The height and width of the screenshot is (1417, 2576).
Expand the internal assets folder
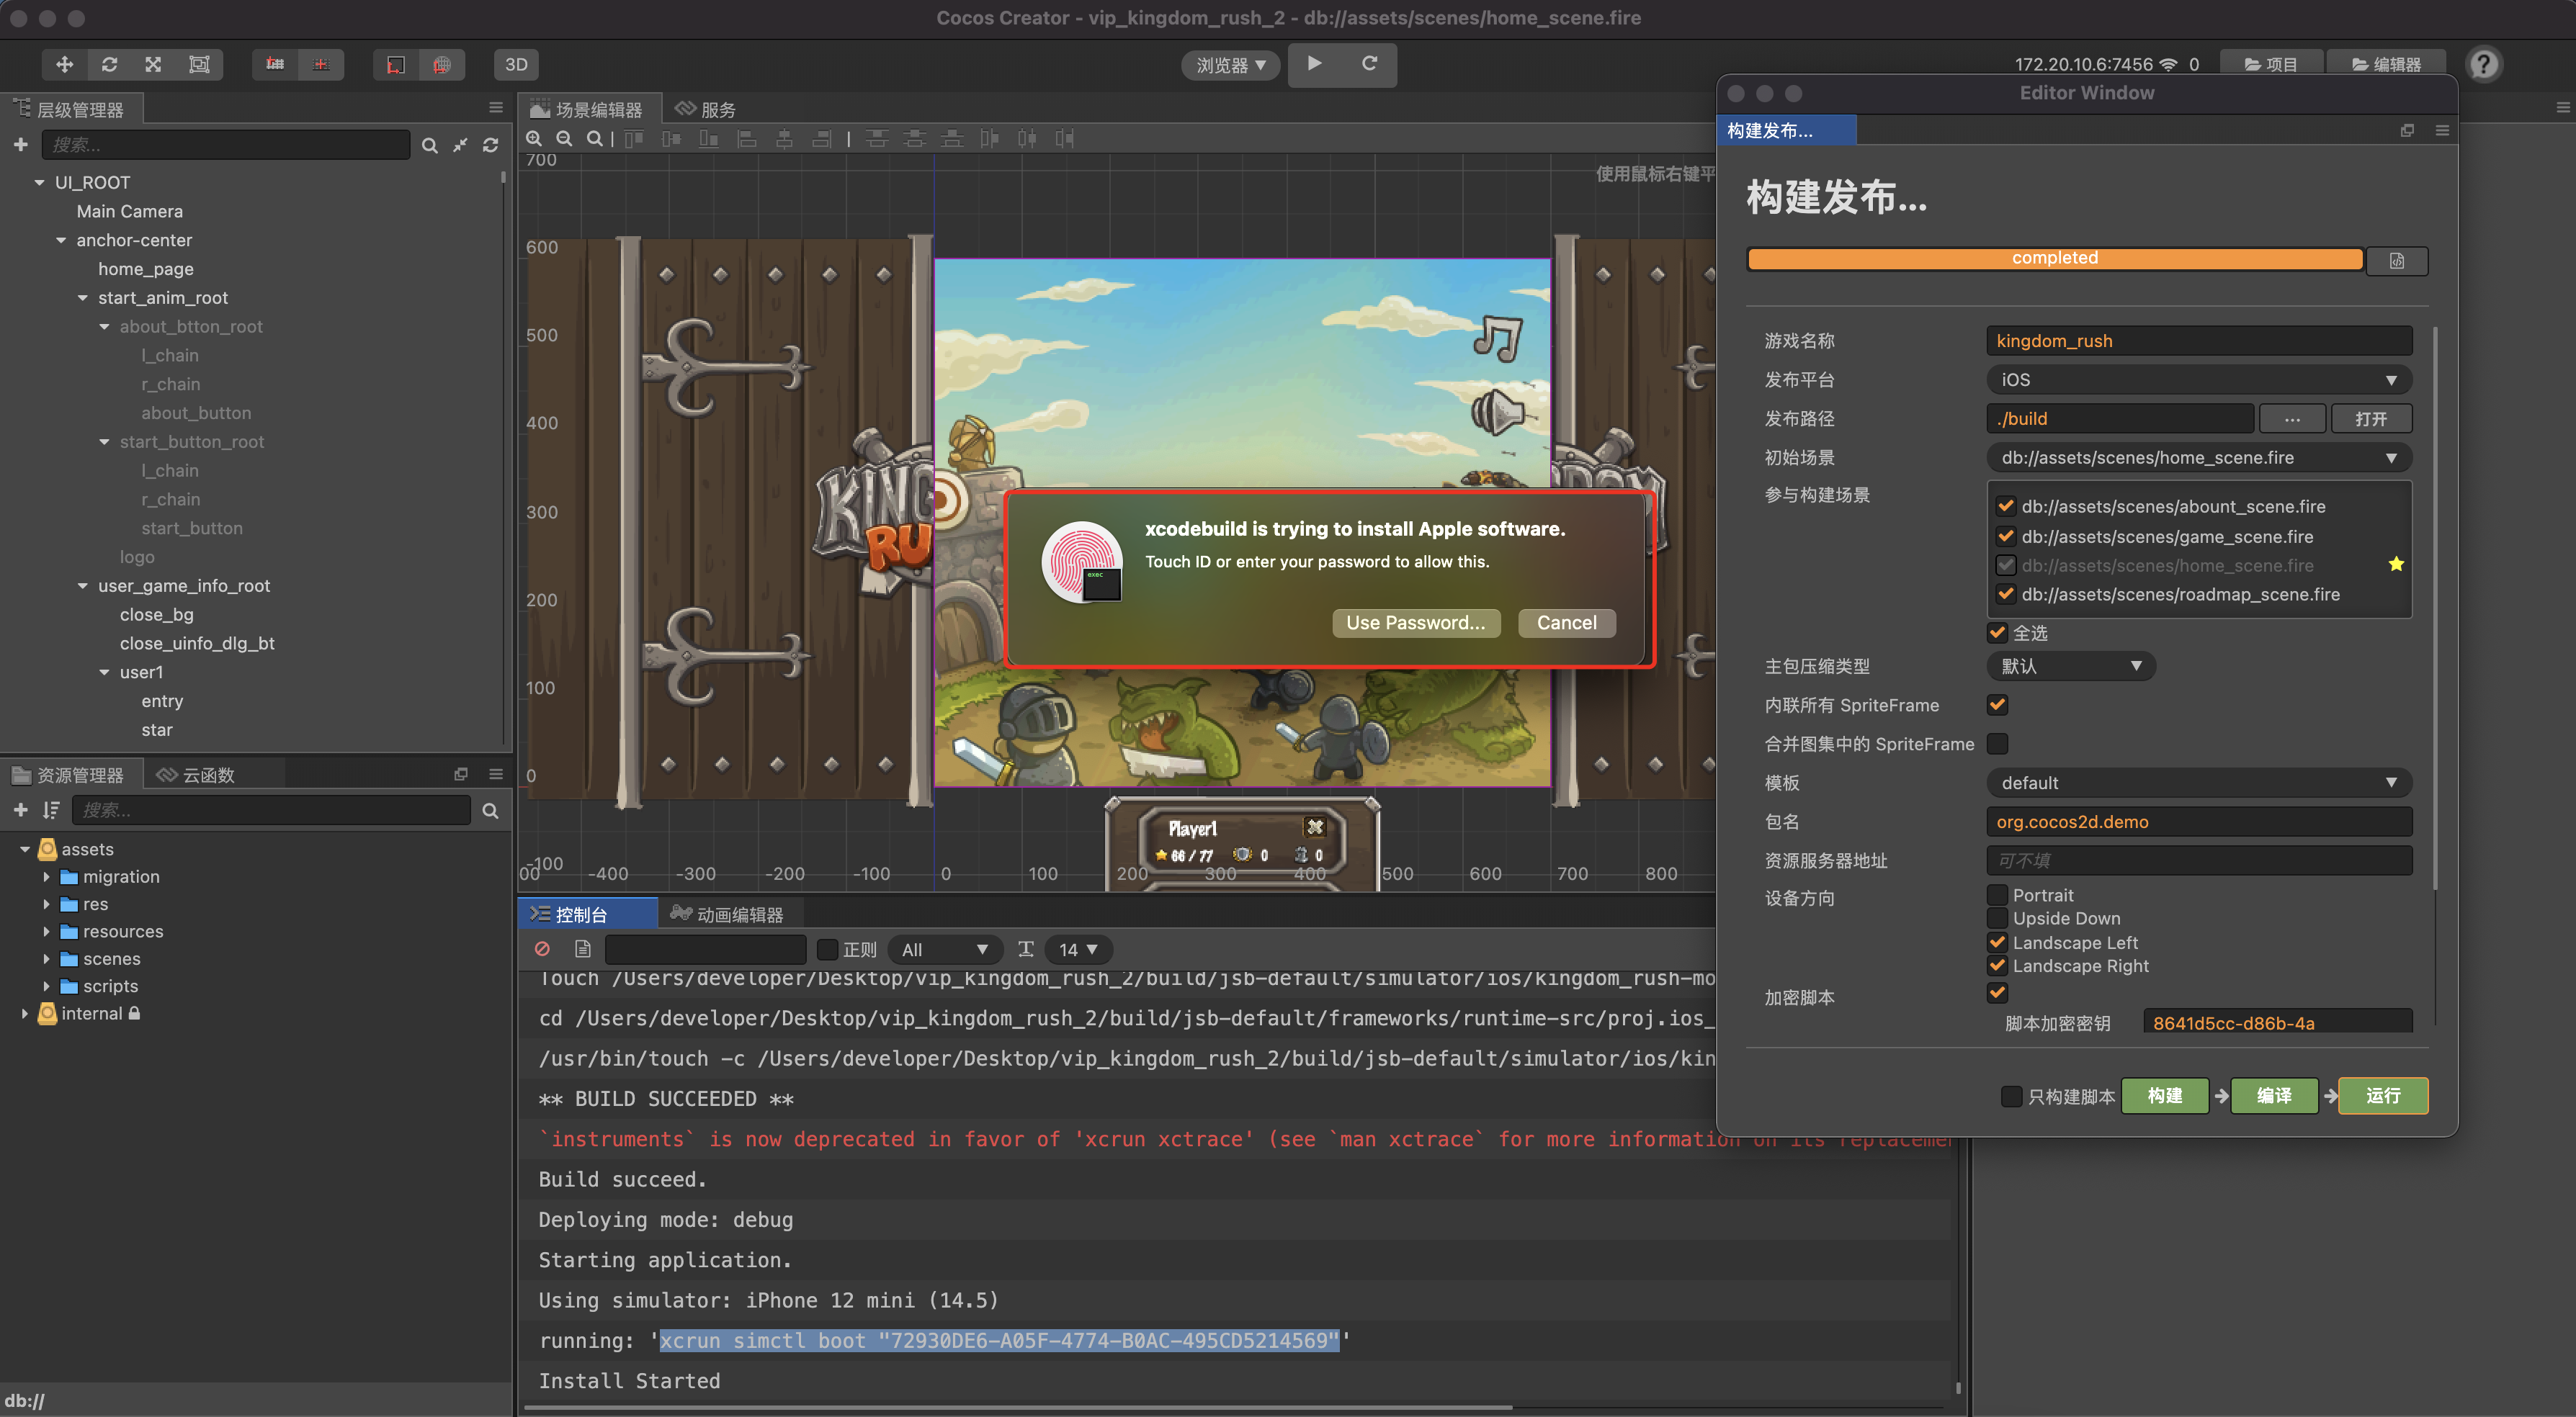[25, 1013]
